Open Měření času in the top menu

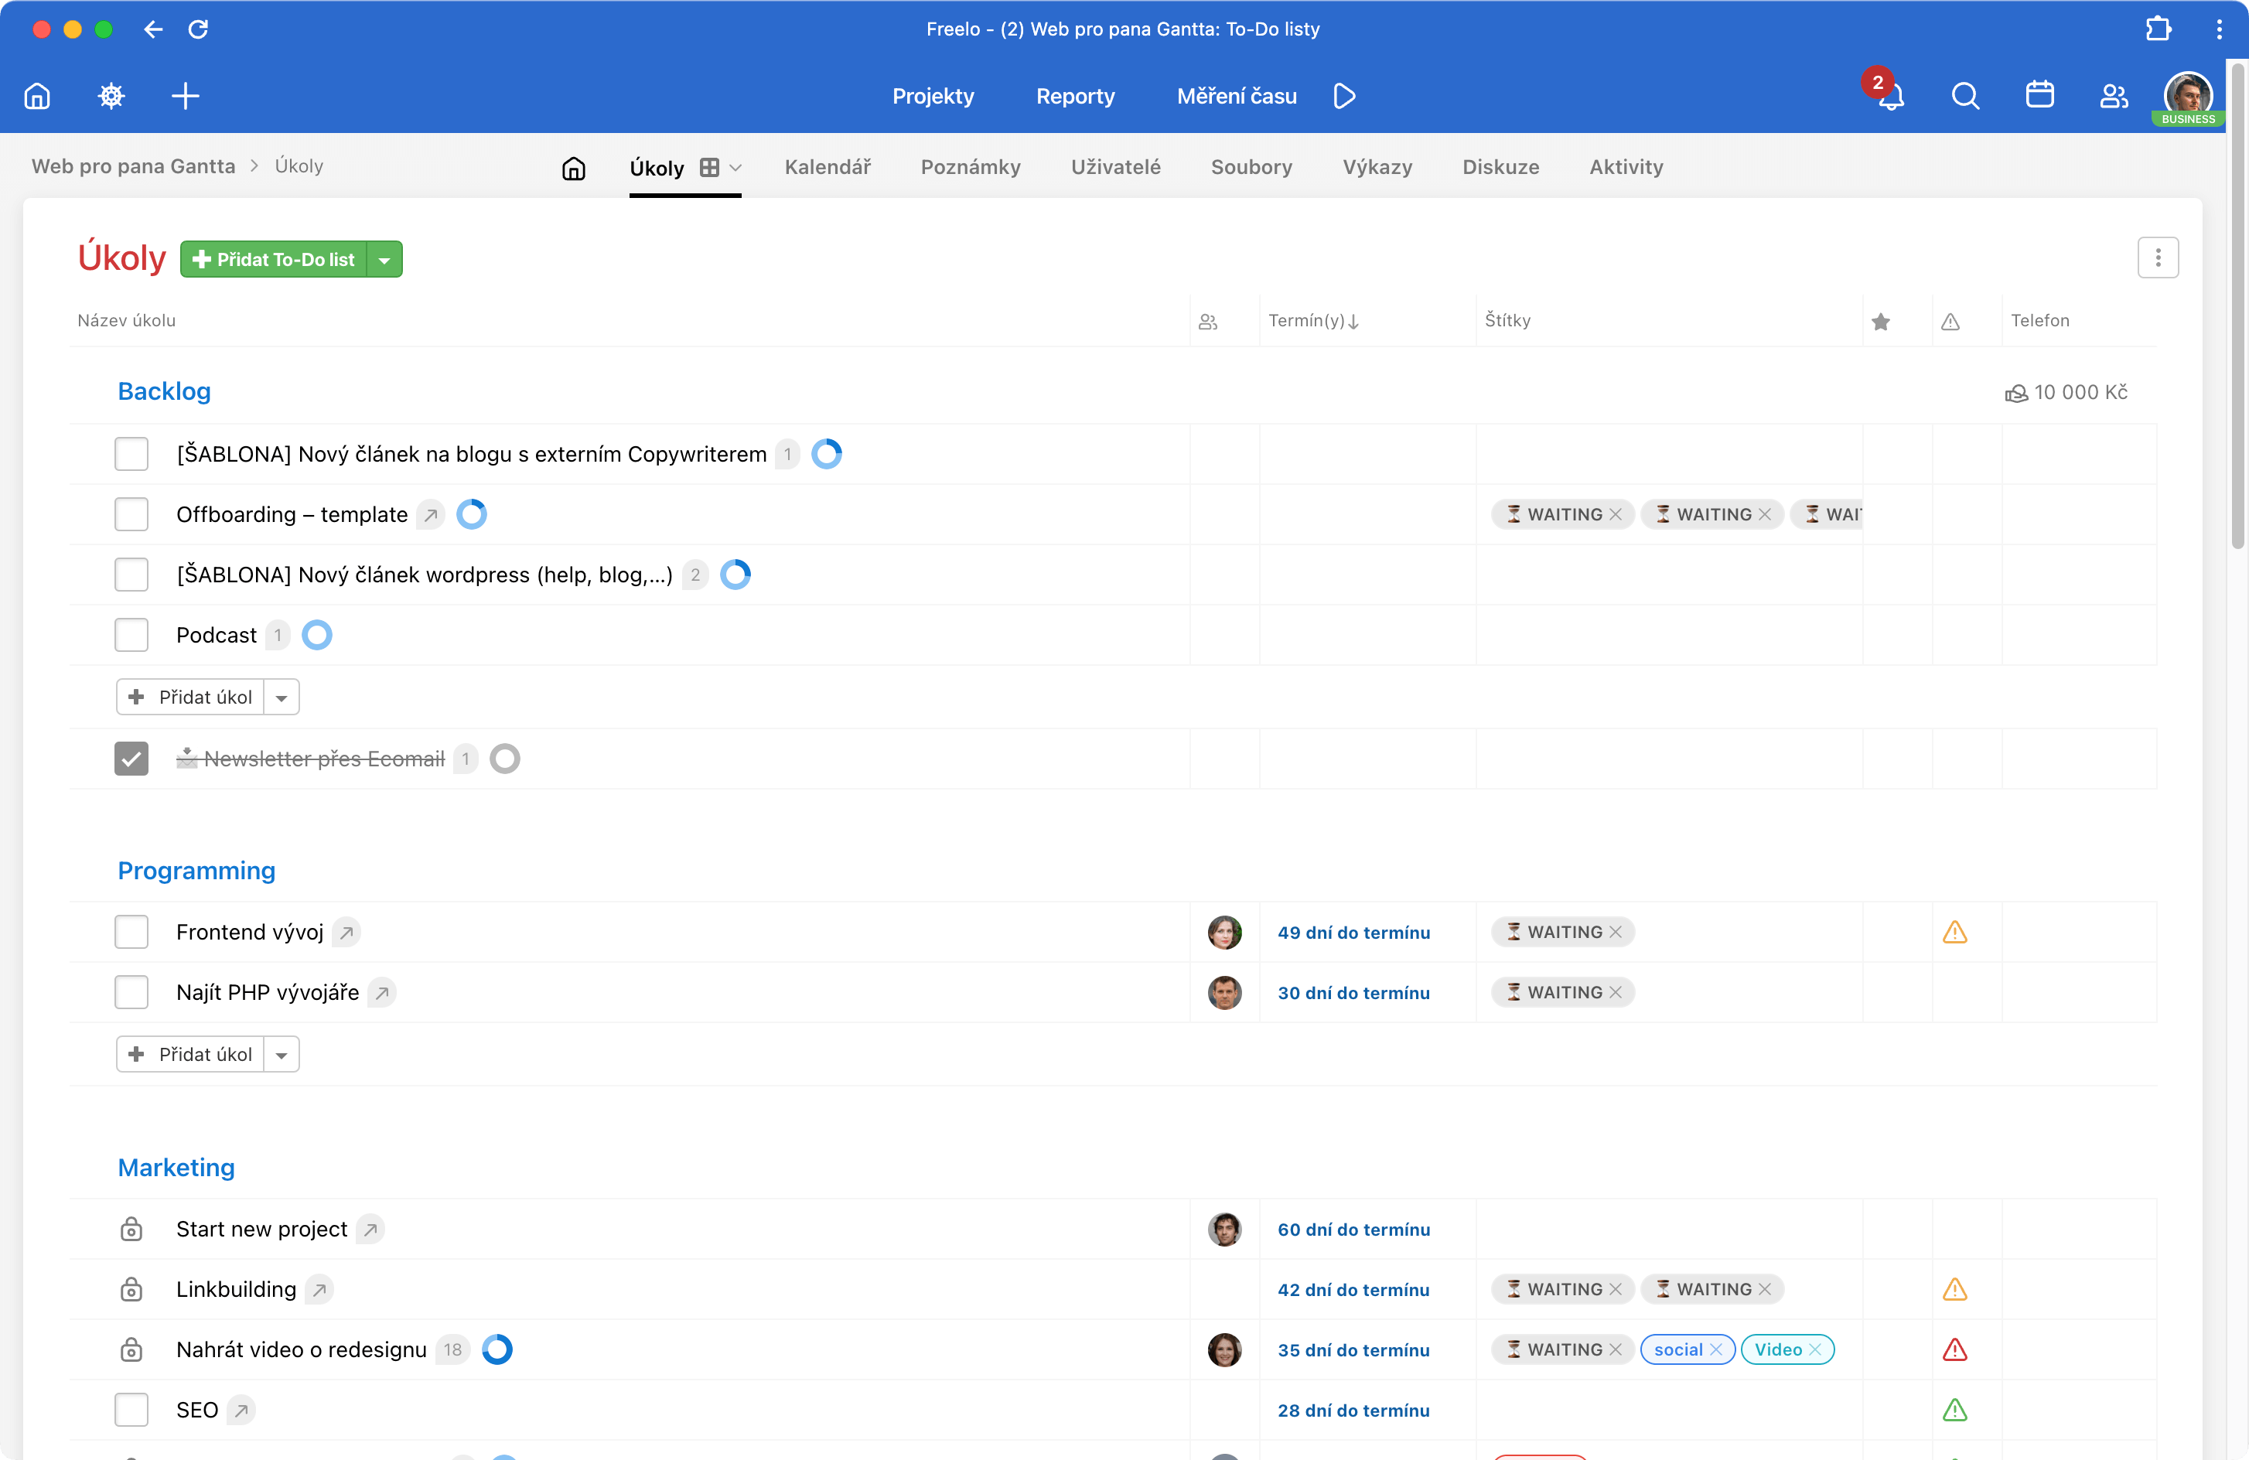(1236, 95)
